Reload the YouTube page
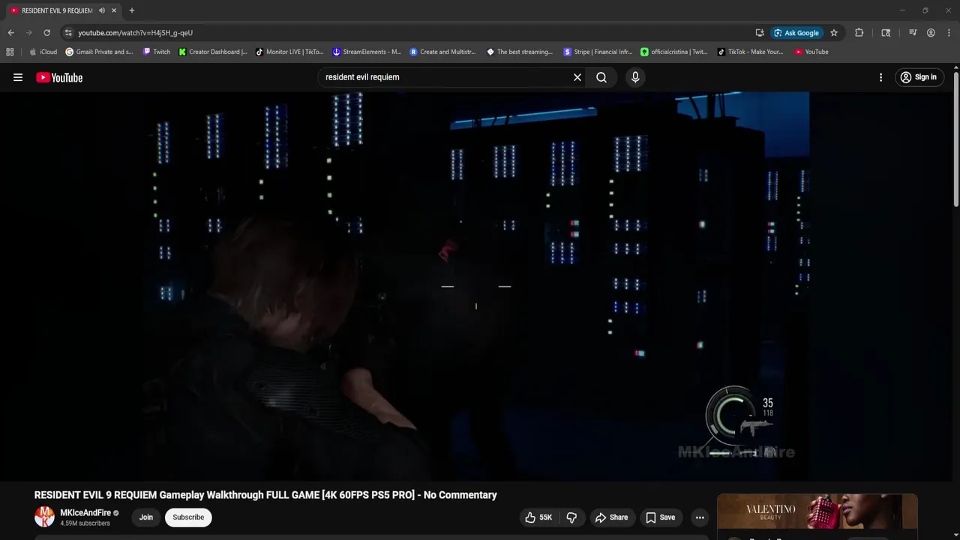The width and height of the screenshot is (960, 540). point(46,33)
